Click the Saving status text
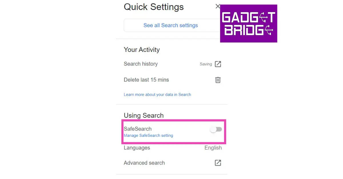This screenshot has width=343, height=179. (x=206, y=64)
